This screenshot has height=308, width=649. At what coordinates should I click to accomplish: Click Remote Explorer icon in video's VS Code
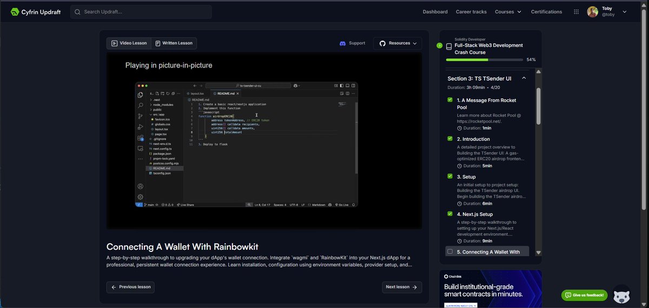coord(140,148)
